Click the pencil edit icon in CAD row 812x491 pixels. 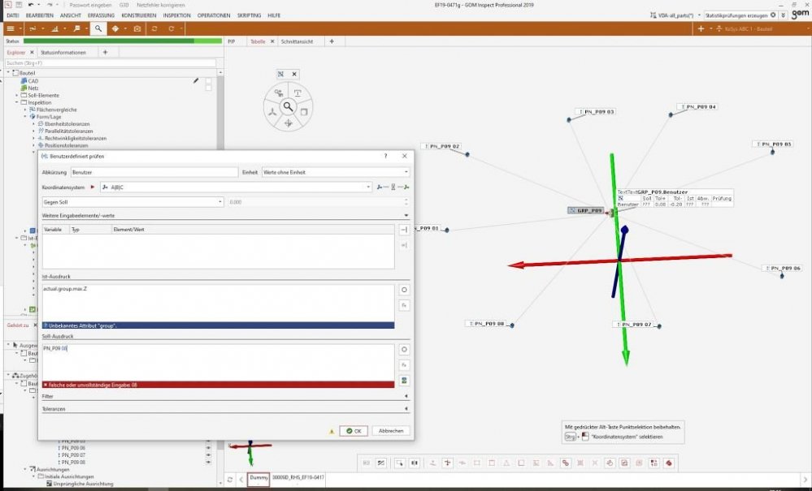[196, 80]
